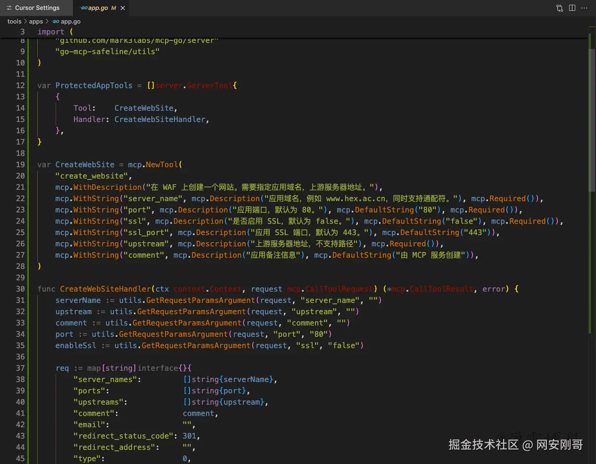596x464 pixels.
Task: Click the Go icon in the breadcrumb
Action: (56, 22)
